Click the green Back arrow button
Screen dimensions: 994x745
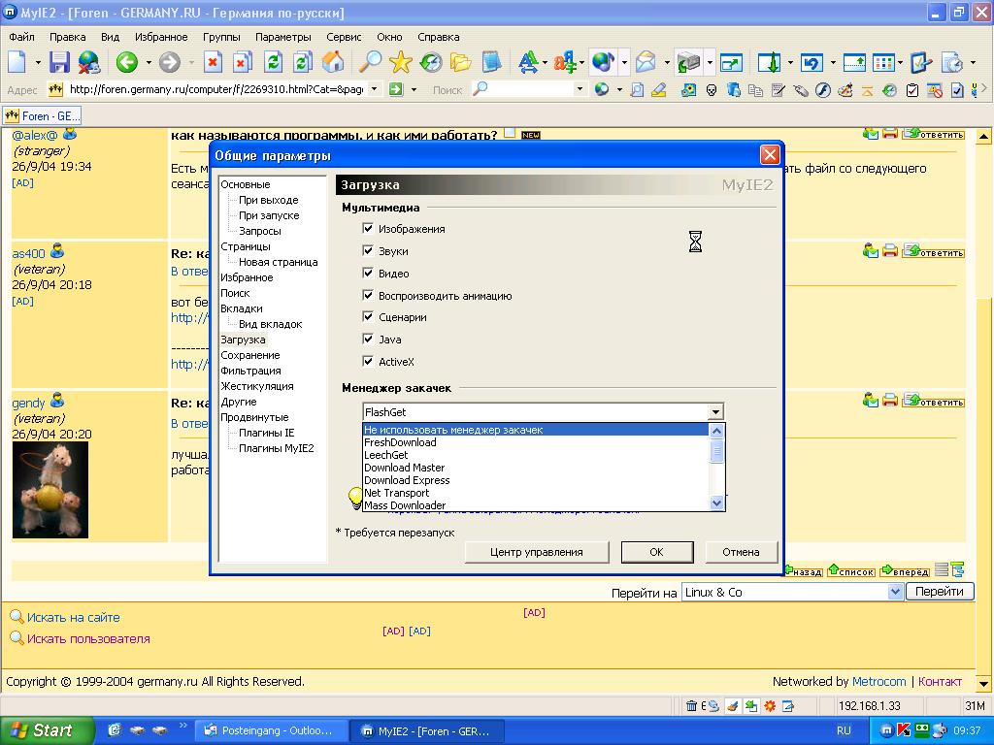(x=127, y=62)
